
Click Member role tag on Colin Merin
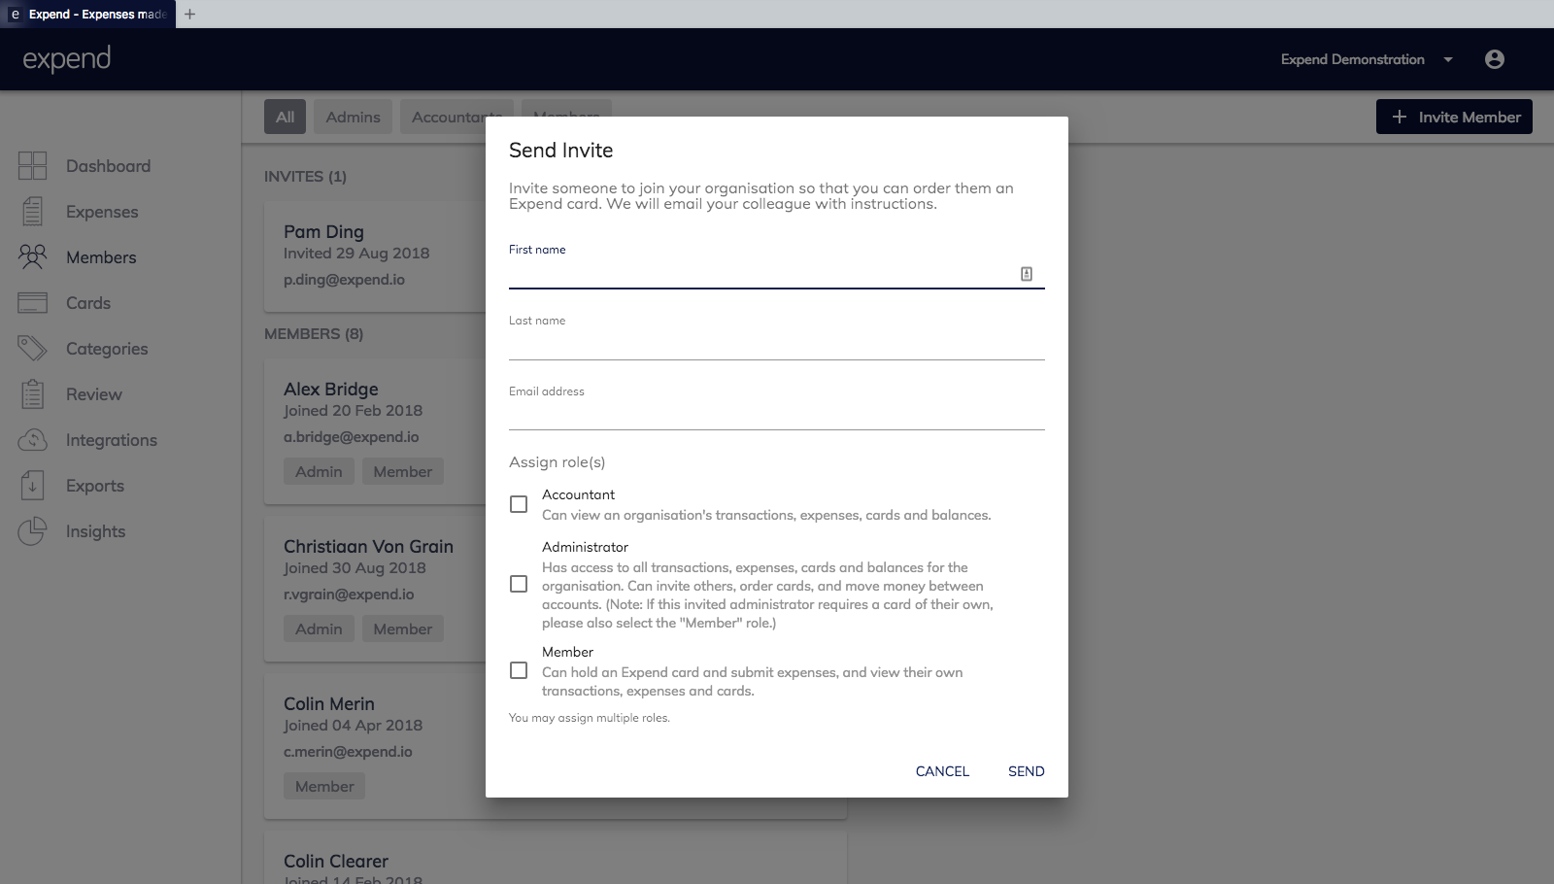[324, 787]
